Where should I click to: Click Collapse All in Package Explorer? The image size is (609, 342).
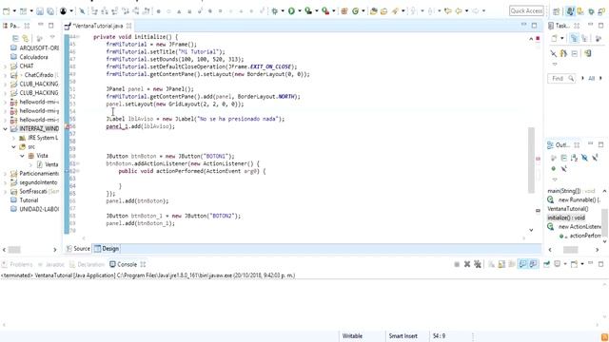15,38
